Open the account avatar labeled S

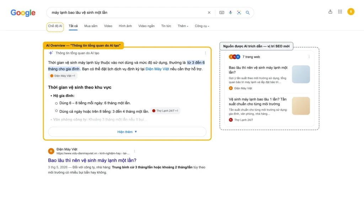pos(351,12)
